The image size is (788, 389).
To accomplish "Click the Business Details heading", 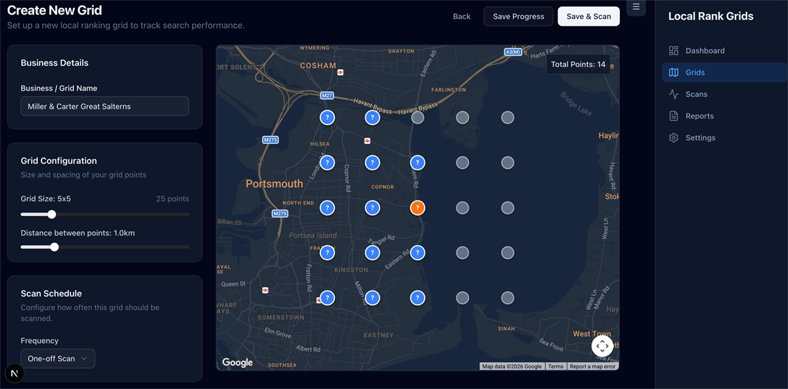I will tap(55, 63).
